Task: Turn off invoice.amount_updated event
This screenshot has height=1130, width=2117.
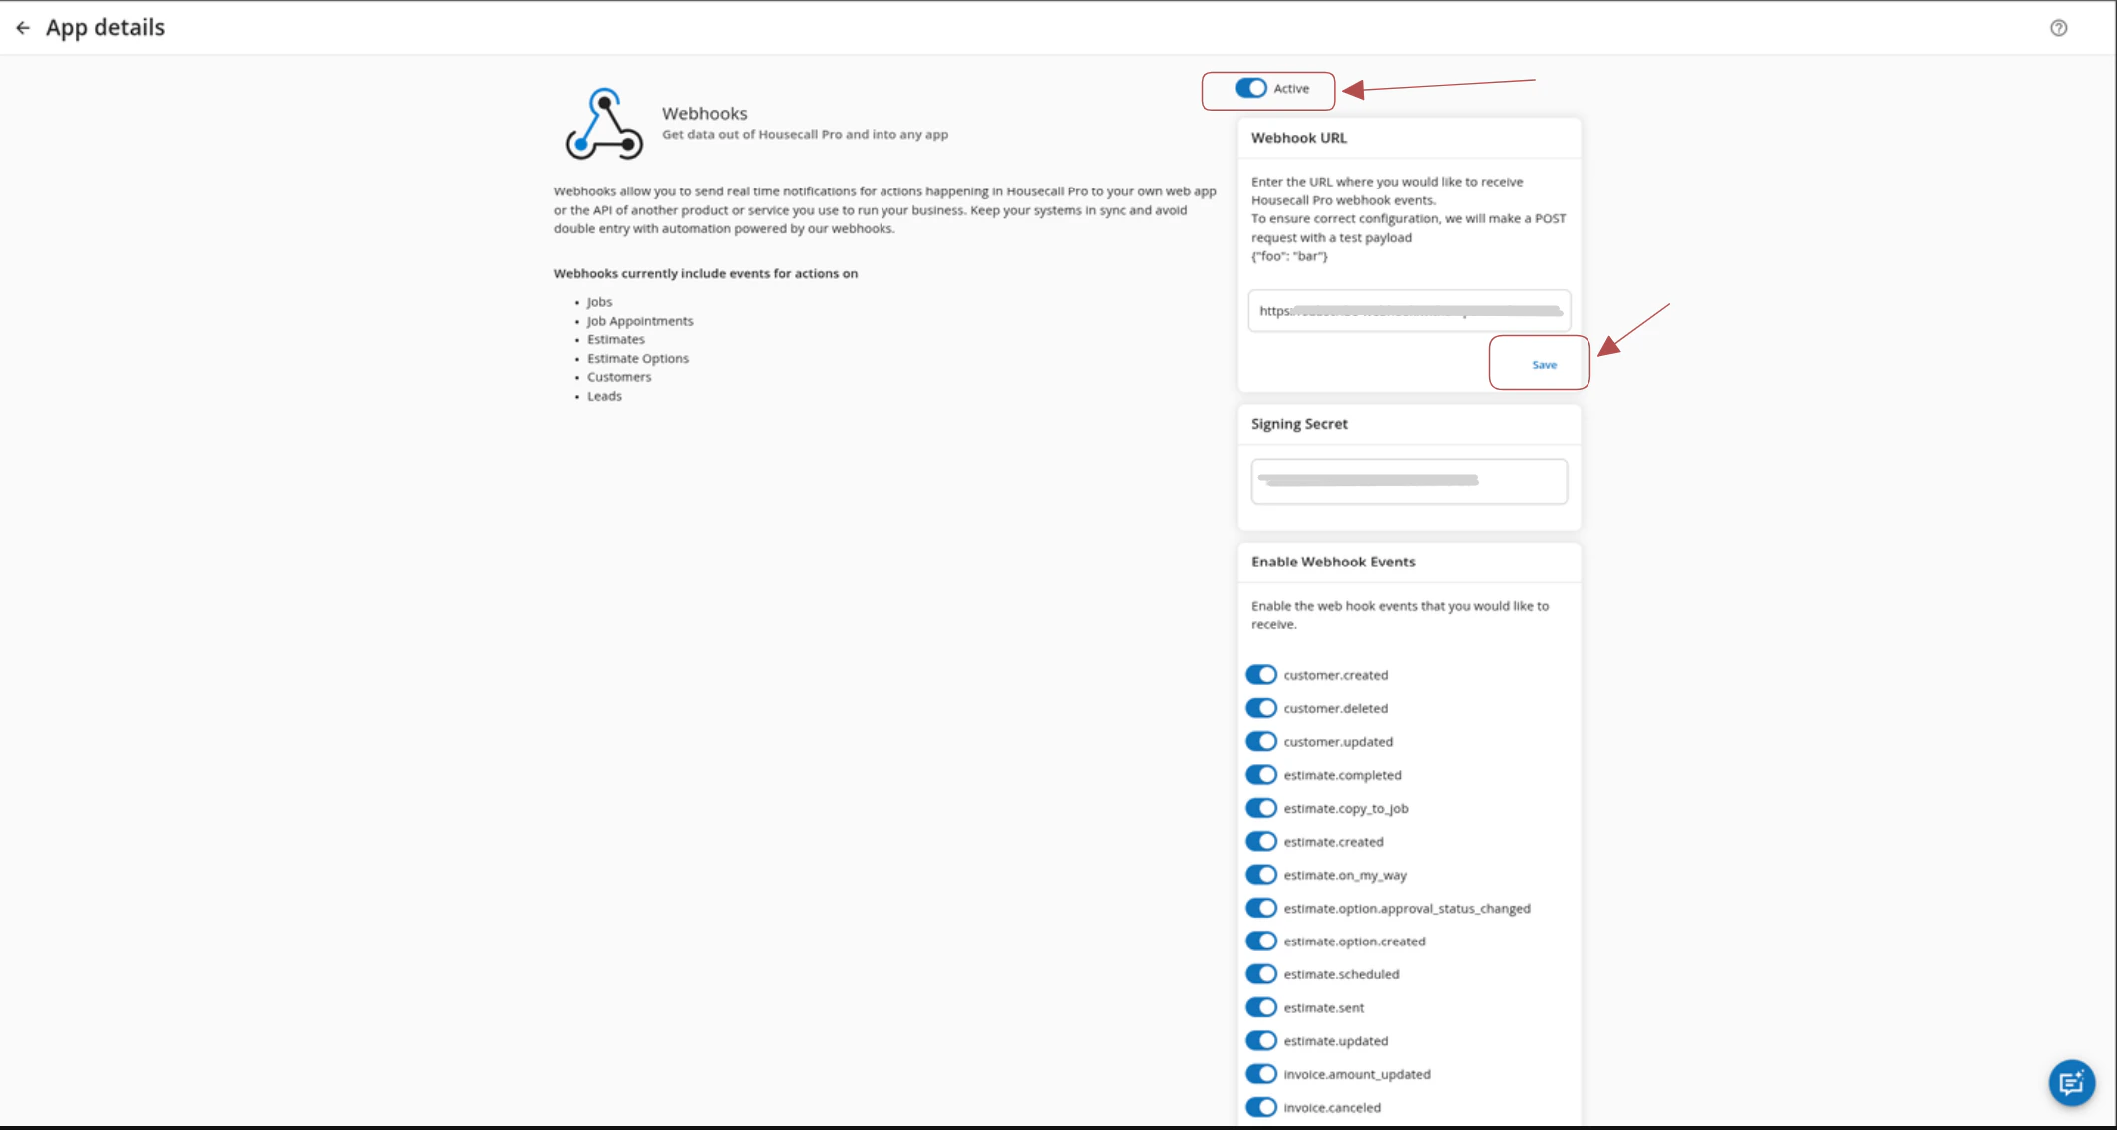Action: pos(1261,1074)
